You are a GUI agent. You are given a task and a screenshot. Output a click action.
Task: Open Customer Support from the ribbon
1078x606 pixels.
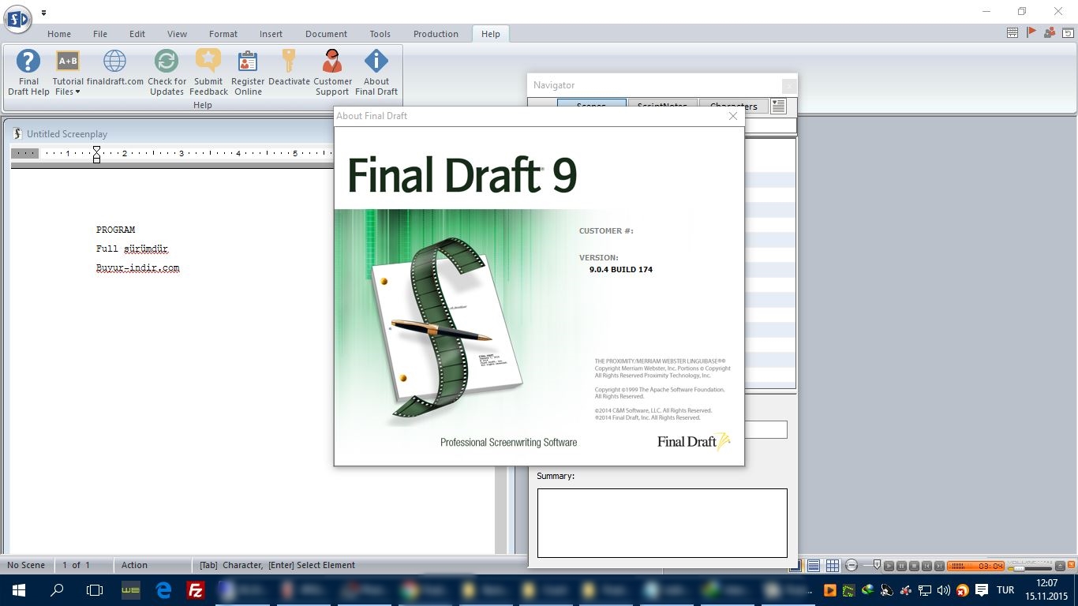click(x=332, y=73)
